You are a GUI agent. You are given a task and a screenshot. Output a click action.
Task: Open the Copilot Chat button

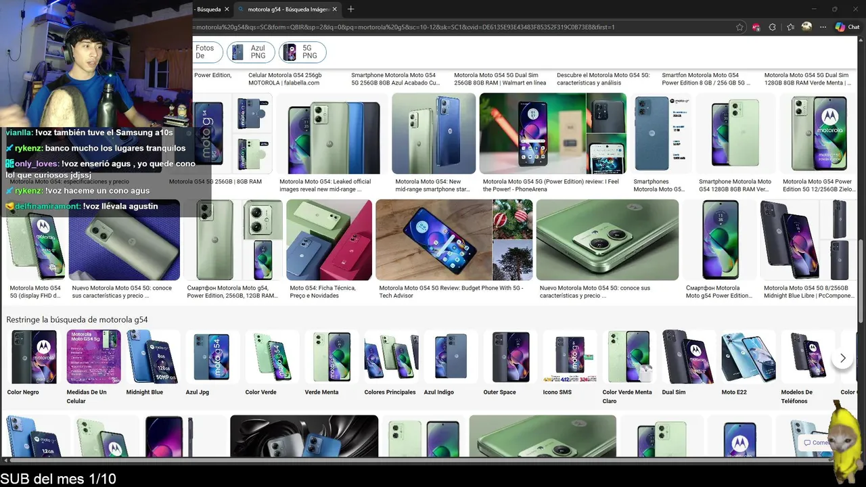coord(847,27)
